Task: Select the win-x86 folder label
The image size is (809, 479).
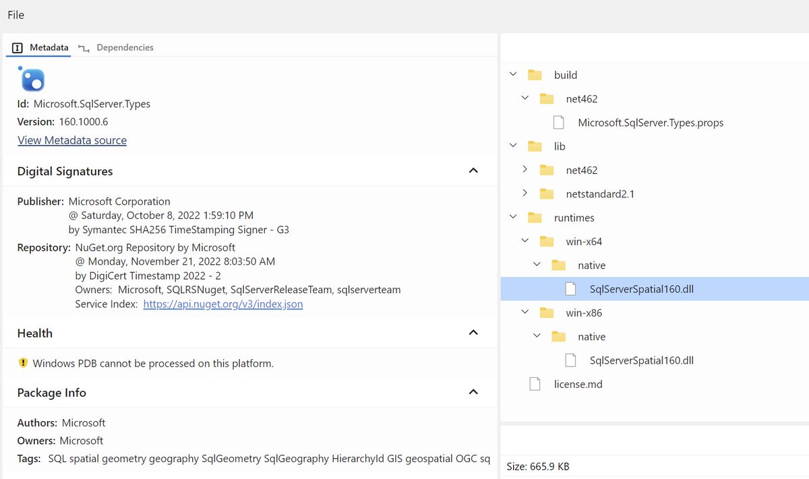Action: (x=584, y=313)
